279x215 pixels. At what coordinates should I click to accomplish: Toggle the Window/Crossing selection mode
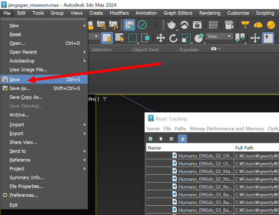pyautogui.click(x=145, y=38)
